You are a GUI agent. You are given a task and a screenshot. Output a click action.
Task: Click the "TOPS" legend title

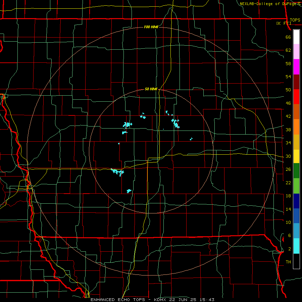click(295, 20)
